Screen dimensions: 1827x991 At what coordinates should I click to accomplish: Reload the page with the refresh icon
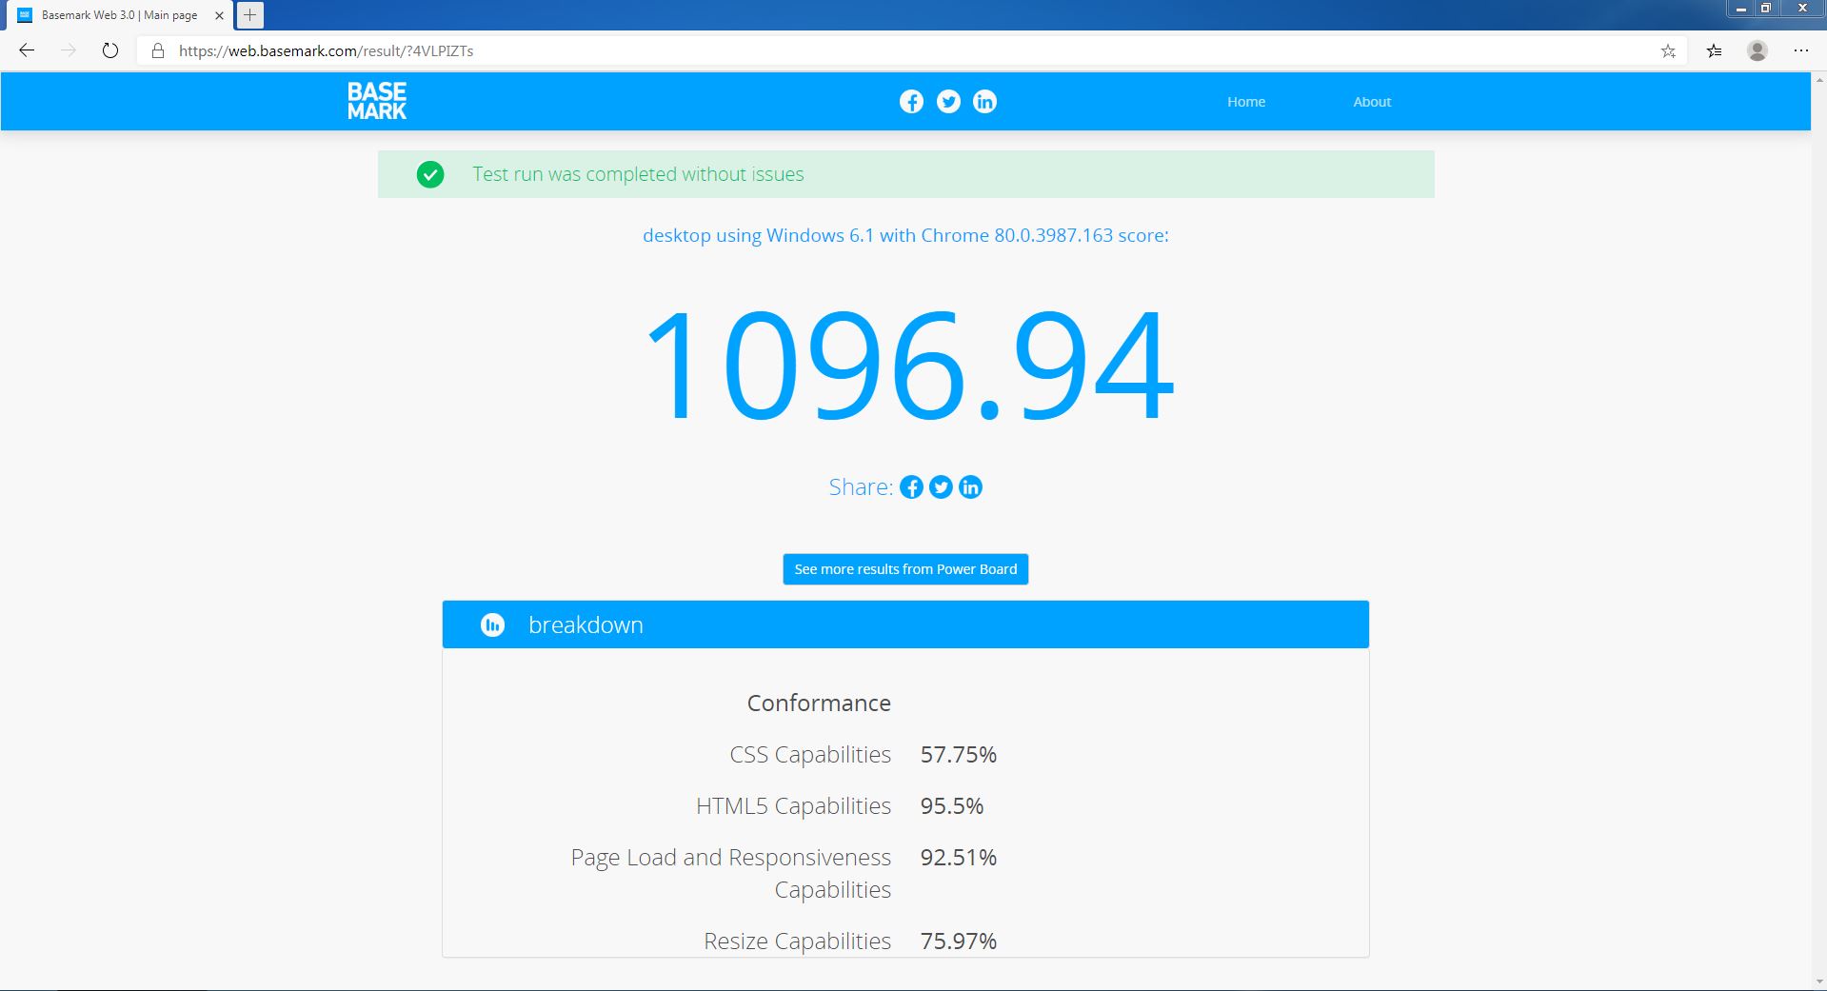(x=110, y=50)
